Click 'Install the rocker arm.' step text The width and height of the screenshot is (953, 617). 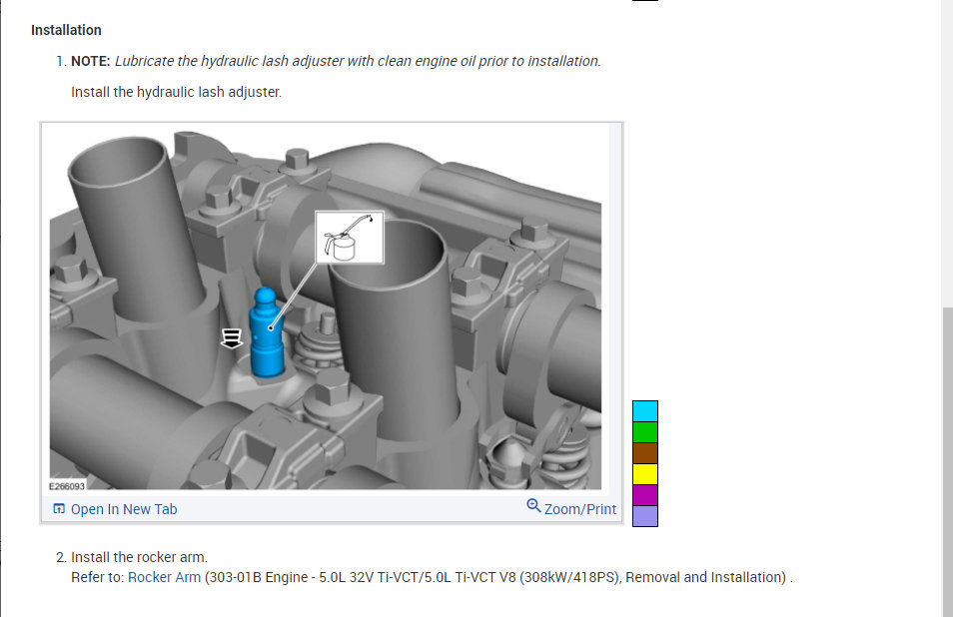(139, 557)
